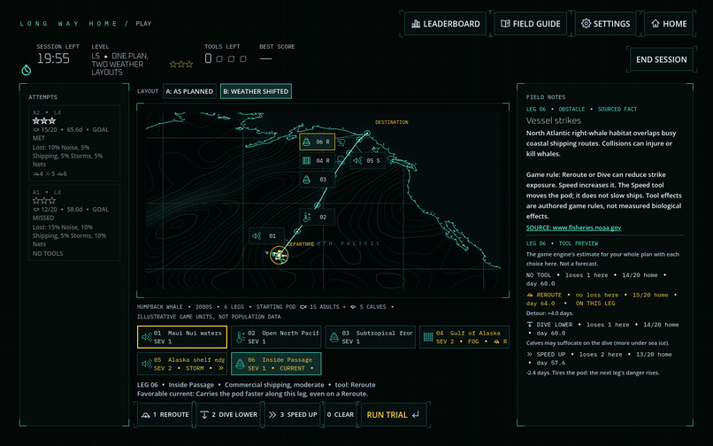
Task: Select leg 04 Gulf of Alaska card
Action: (x=464, y=337)
